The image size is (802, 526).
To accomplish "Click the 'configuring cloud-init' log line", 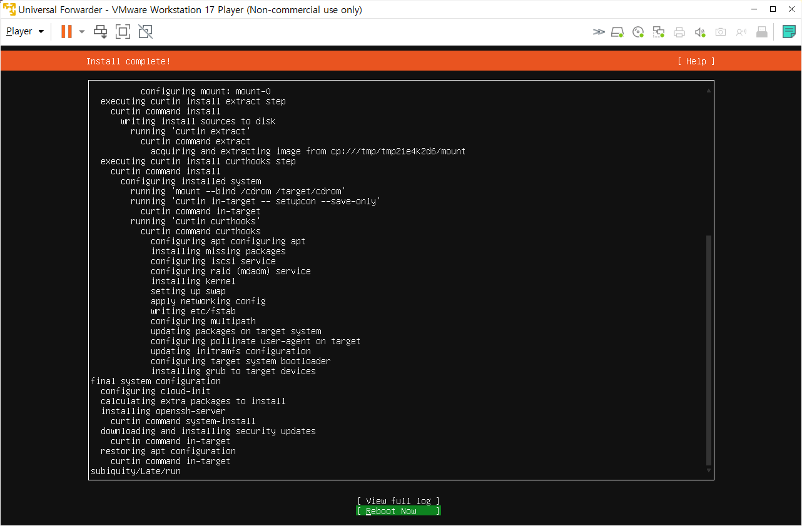I will pyautogui.click(x=156, y=391).
